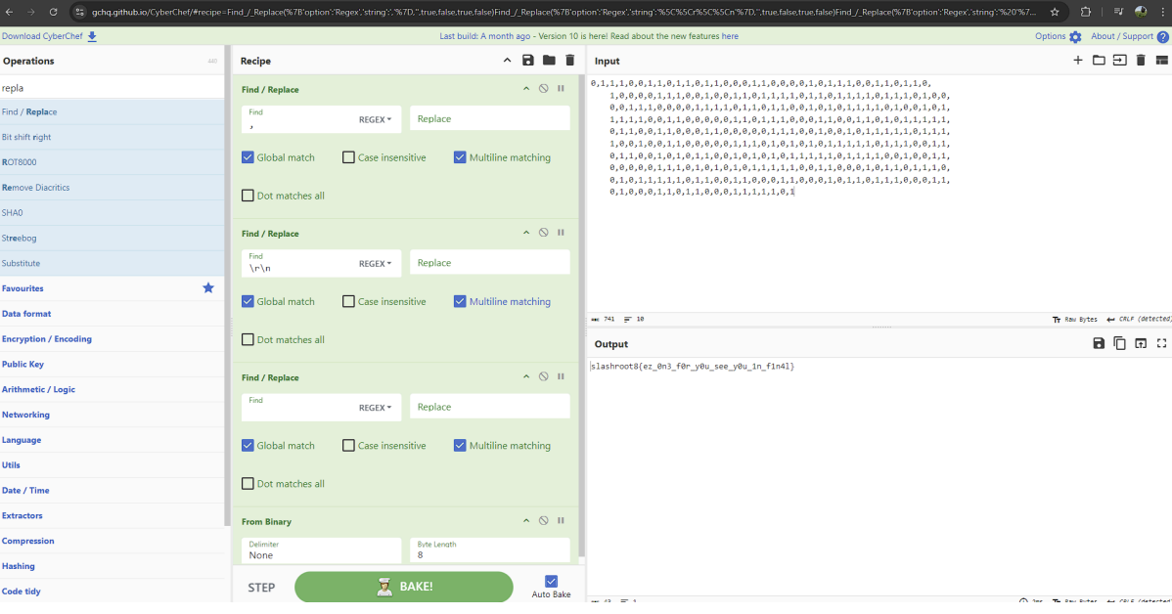Open Options gear icon
The height and width of the screenshot is (614, 1172).
(x=1075, y=36)
